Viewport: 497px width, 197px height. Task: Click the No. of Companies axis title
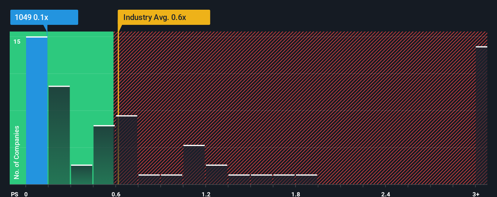pos(17,152)
